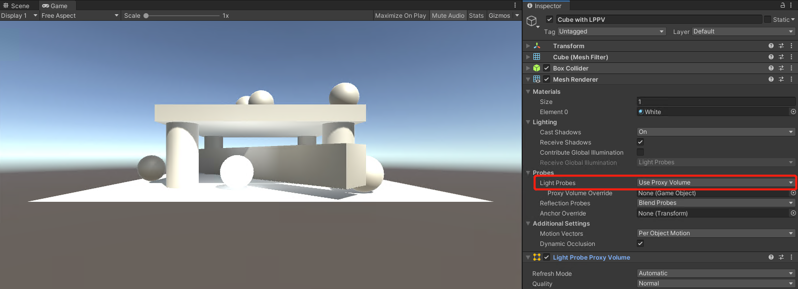Image resolution: width=798 pixels, height=289 pixels.
Task: Open object picker for Proxy Volume Override
Action: coord(793,193)
